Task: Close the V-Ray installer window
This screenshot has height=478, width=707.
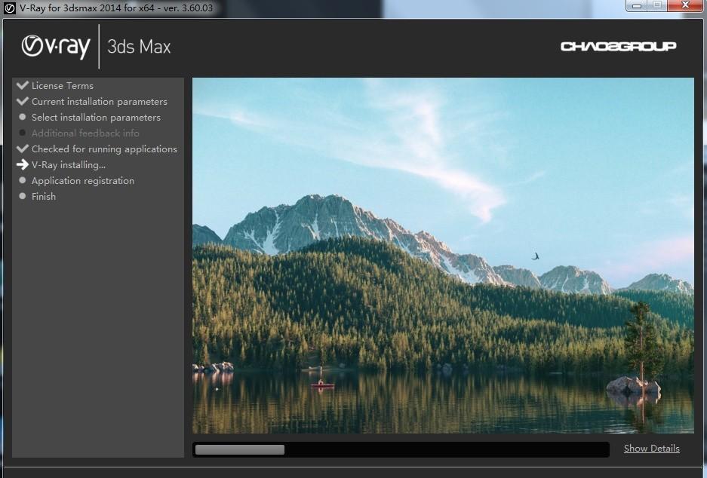Action: pyautogui.click(x=685, y=5)
